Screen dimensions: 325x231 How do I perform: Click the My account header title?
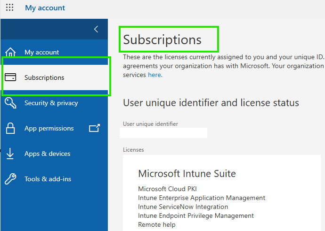click(45, 8)
